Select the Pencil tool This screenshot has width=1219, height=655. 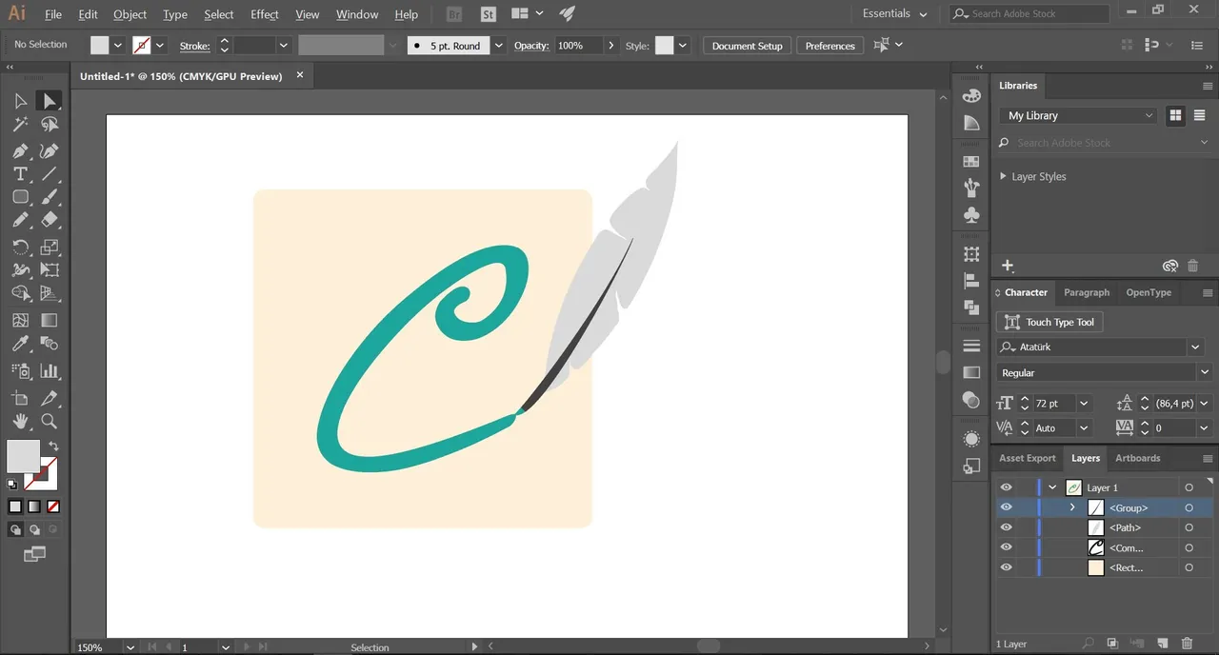coord(20,220)
